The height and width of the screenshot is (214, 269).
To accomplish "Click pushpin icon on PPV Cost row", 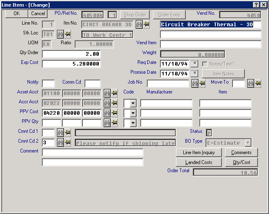I will (x=114, y=113).
